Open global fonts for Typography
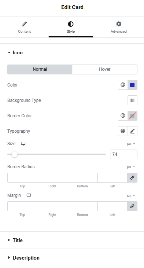The height and width of the screenshot is (268, 144). pyautogui.click(x=123, y=131)
